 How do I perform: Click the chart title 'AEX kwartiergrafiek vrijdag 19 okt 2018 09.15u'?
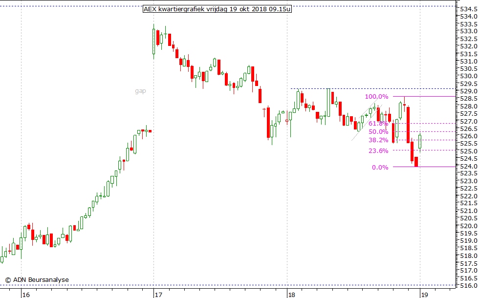217,9
